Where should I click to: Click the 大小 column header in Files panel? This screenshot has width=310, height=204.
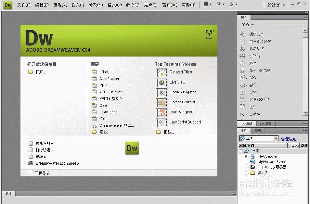[x=294, y=146]
